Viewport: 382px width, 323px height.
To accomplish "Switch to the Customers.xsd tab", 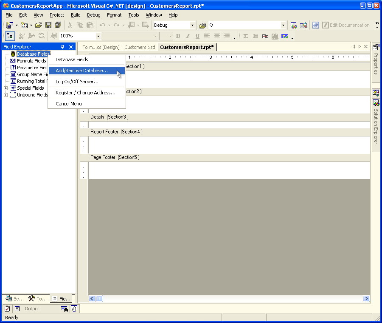I will (x=140, y=47).
